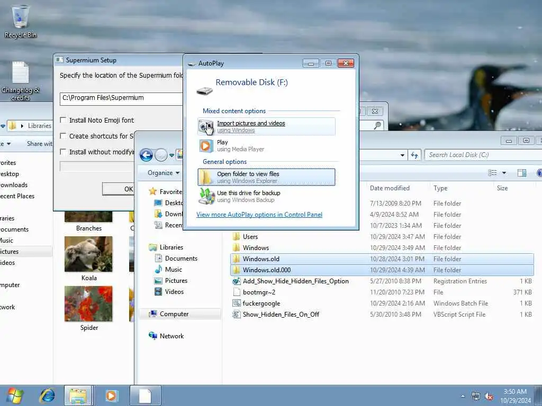The width and height of the screenshot is (542, 406).
Task: Click the refresh button by address bar
Action: (x=414, y=155)
